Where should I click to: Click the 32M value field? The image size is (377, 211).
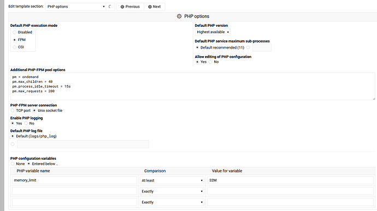pos(290,180)
